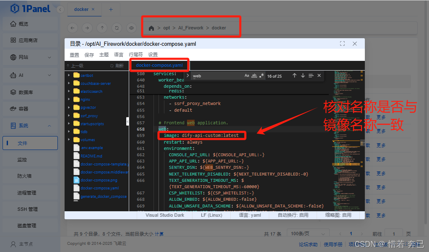The height and width of the screenshot is (252, 429).
Task: Toggle hidden files eye icon
Action: pyautogui.click(x=132, y=28)
